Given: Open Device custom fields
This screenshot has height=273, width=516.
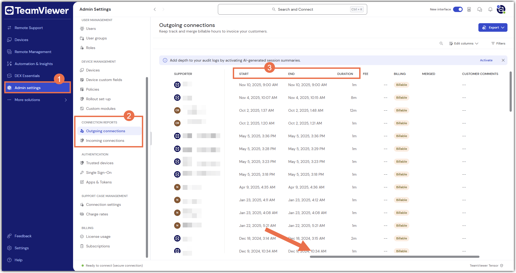Looking at the screenshot, I should click(x=104, y=80).
